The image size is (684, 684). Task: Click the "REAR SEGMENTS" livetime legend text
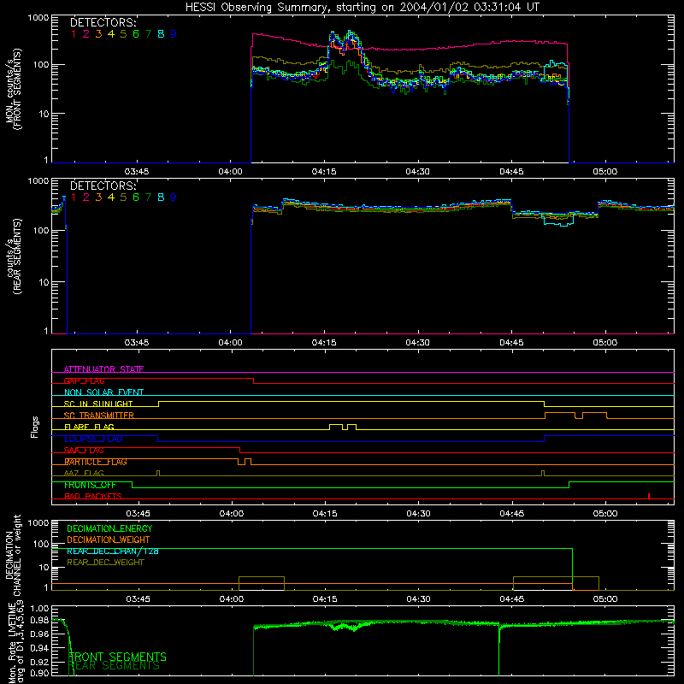pyautogui.click(x=115, y=666)
